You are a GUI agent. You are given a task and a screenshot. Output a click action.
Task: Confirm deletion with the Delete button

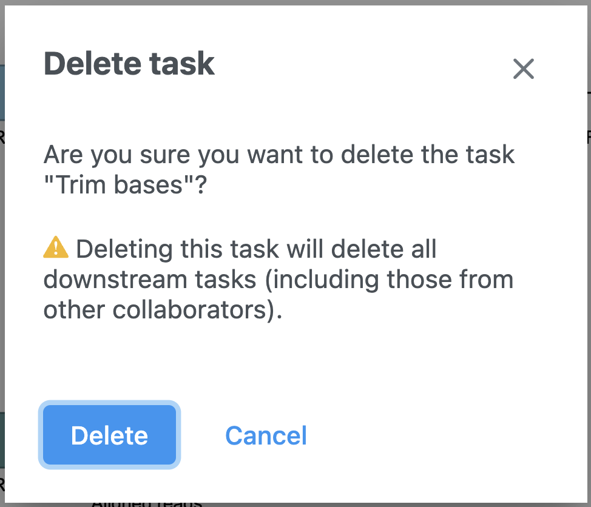109,435
